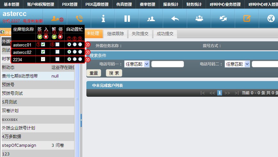The height and width of the screenshot is (157, 278).
Task: Click the orange phone call icon
Action: pyautogui.click(x=79, y=19)
